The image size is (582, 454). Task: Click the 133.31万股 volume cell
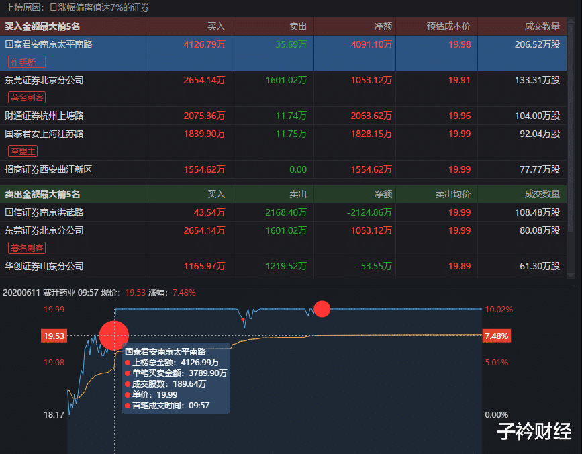point(537,80)
